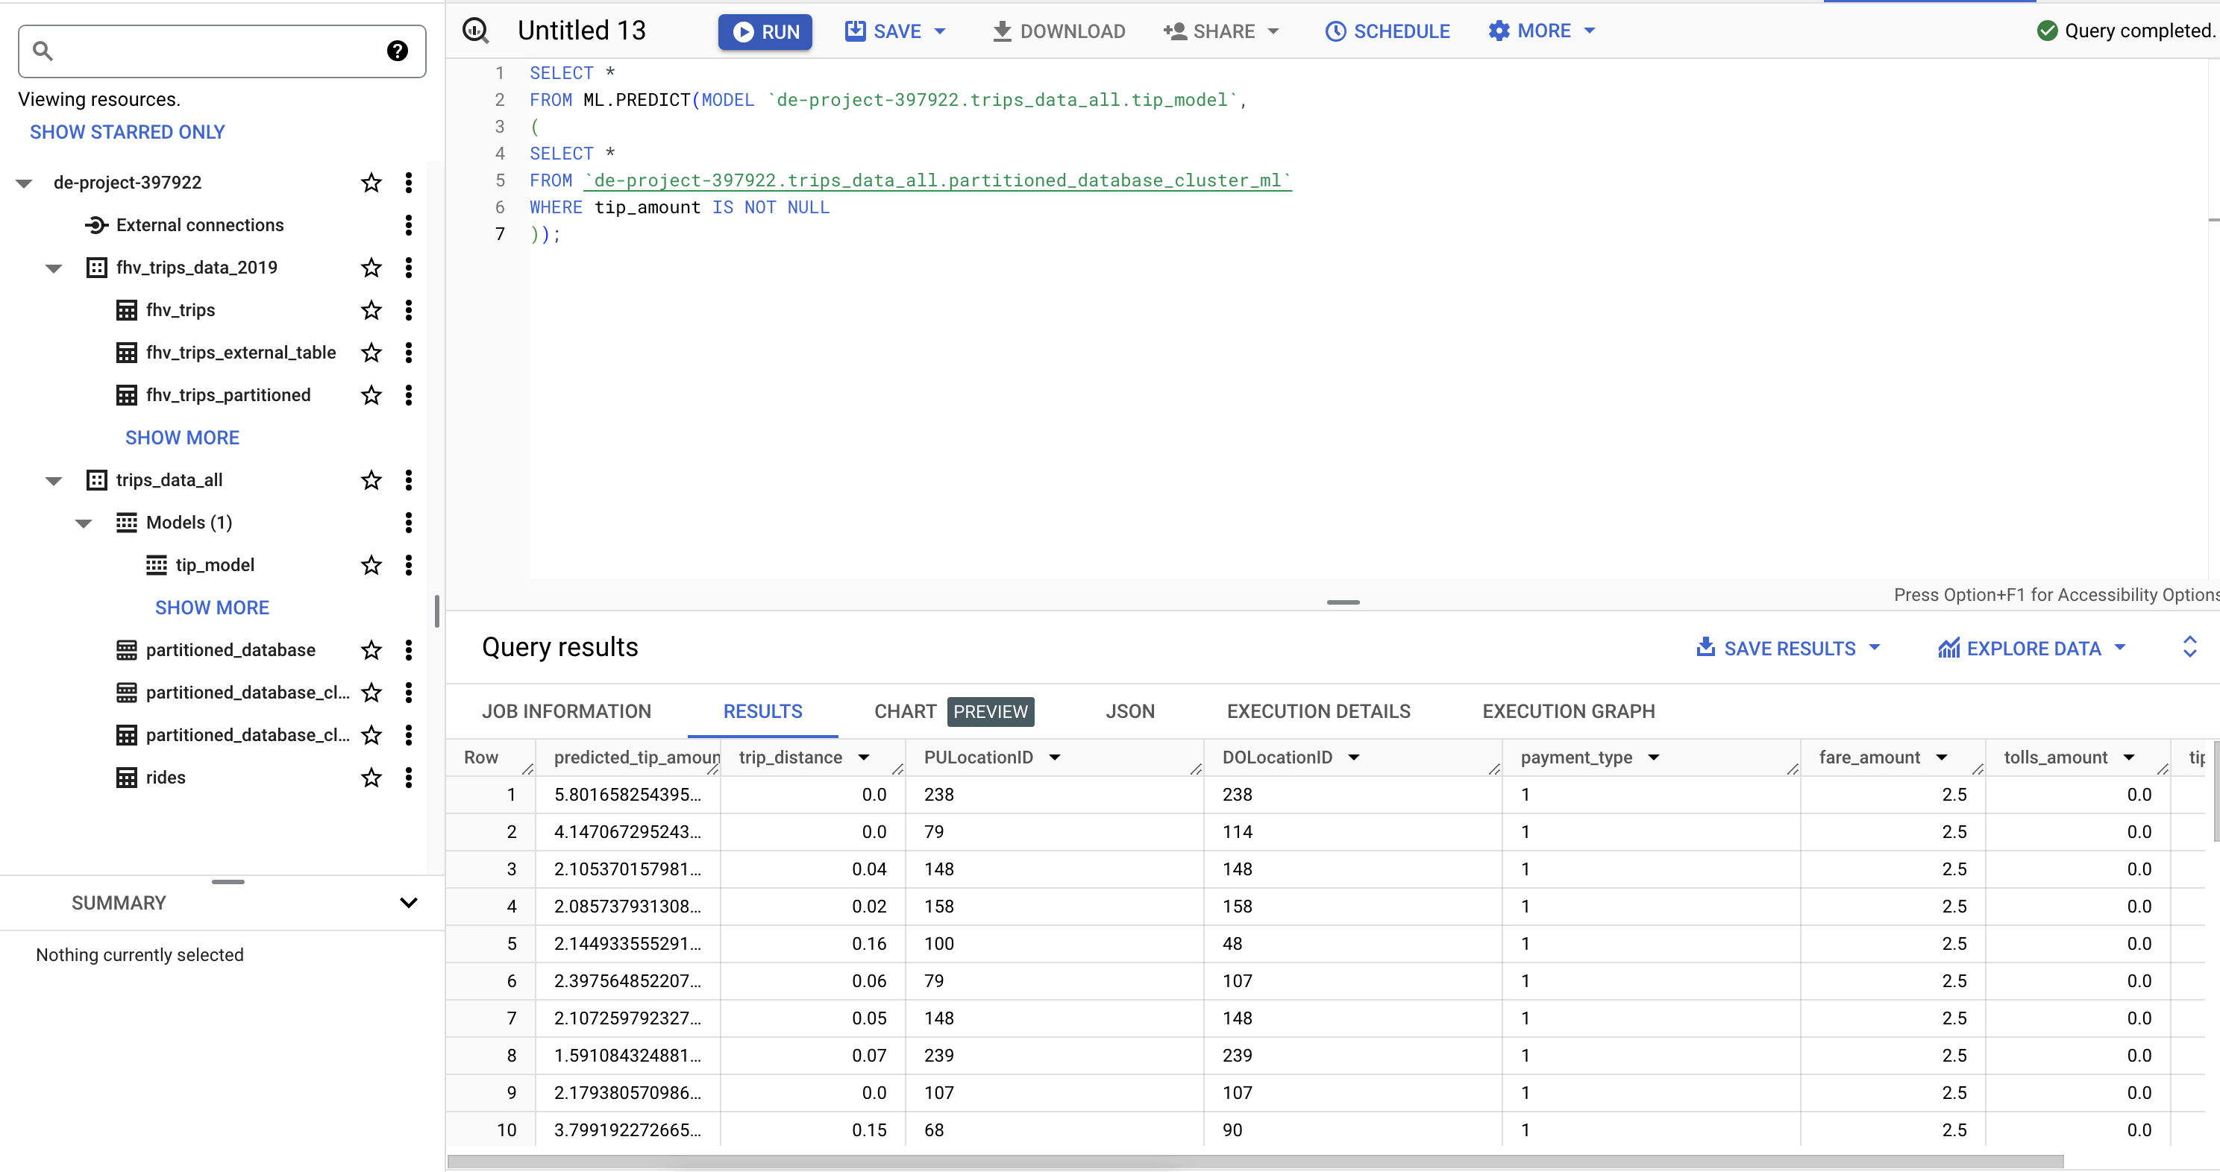The image size is (2220, 1172).
Task: Click the magnifier icon in resource search
Action: click(x=43, y=51)
